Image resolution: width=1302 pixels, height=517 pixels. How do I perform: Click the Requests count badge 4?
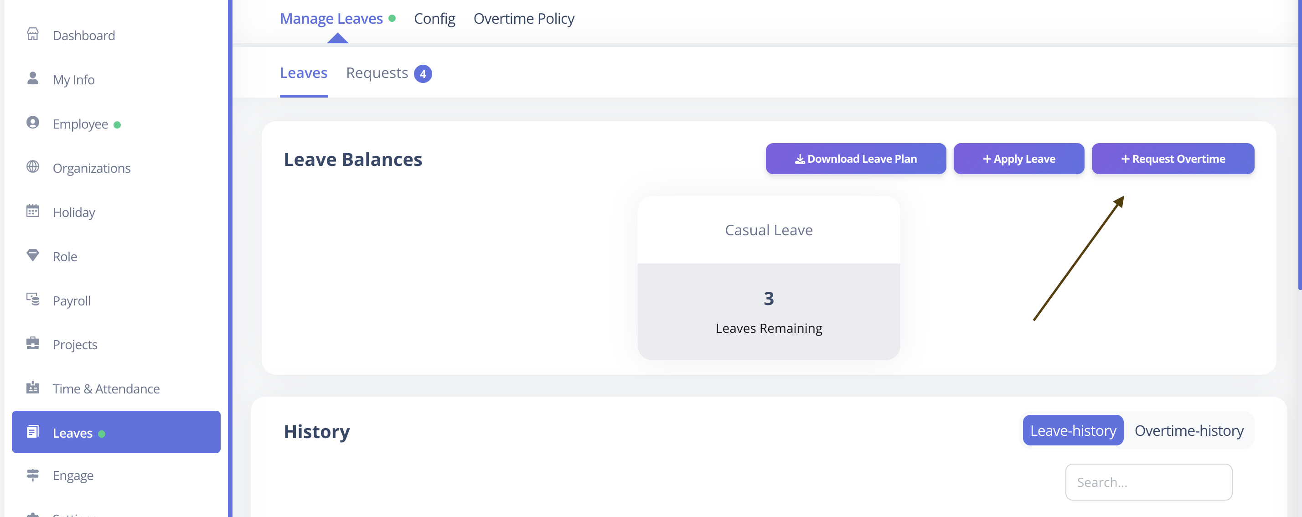[423, 74]
